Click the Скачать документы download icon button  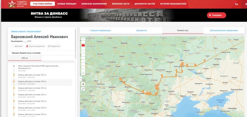point(35,46)
